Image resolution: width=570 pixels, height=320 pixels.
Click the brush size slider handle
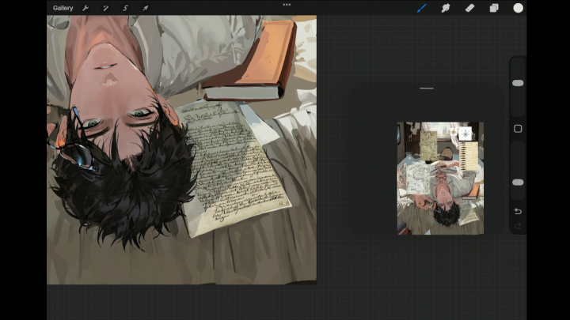coord(518,83)
